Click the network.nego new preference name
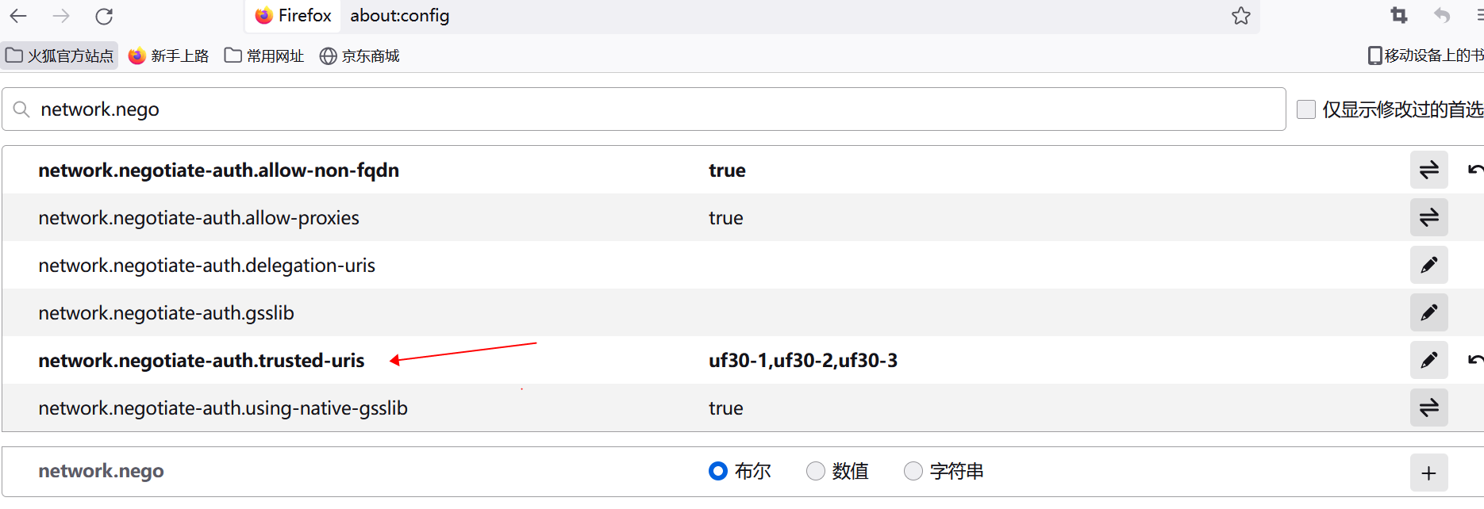This screenshot has width=1484, height=509. (101, 471)
